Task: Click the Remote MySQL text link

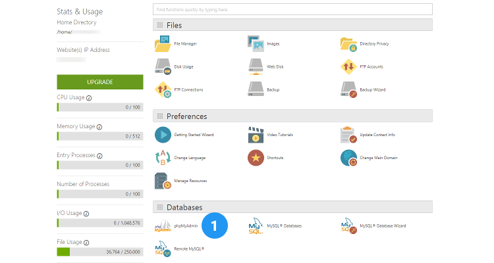Action: tap(189, 249)
